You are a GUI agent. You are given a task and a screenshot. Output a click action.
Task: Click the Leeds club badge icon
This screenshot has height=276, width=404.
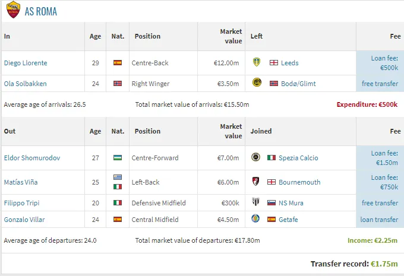point(257,62)
